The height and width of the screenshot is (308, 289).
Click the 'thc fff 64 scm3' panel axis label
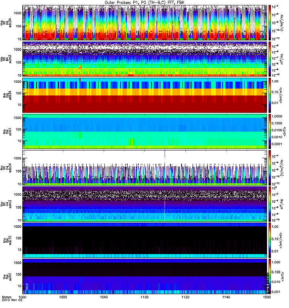6,204
